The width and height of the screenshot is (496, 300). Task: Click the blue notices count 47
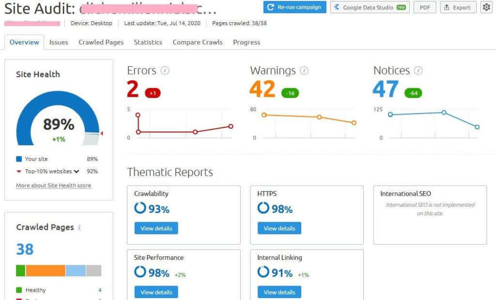[x=385, y=89]
